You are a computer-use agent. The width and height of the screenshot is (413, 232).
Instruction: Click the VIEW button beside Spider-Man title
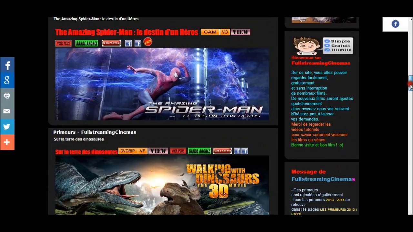point(240,32)
